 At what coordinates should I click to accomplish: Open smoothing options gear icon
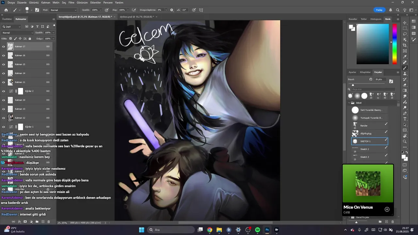coord(172,10)
